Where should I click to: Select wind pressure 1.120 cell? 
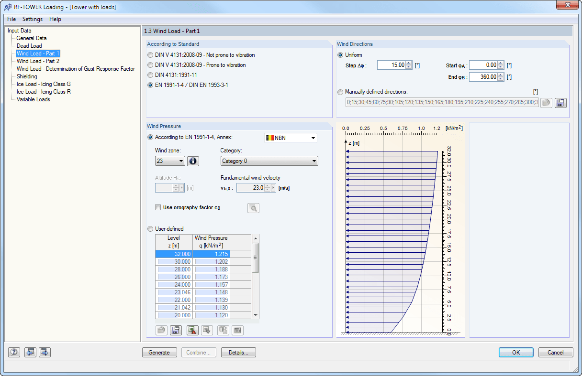point(211,315)
